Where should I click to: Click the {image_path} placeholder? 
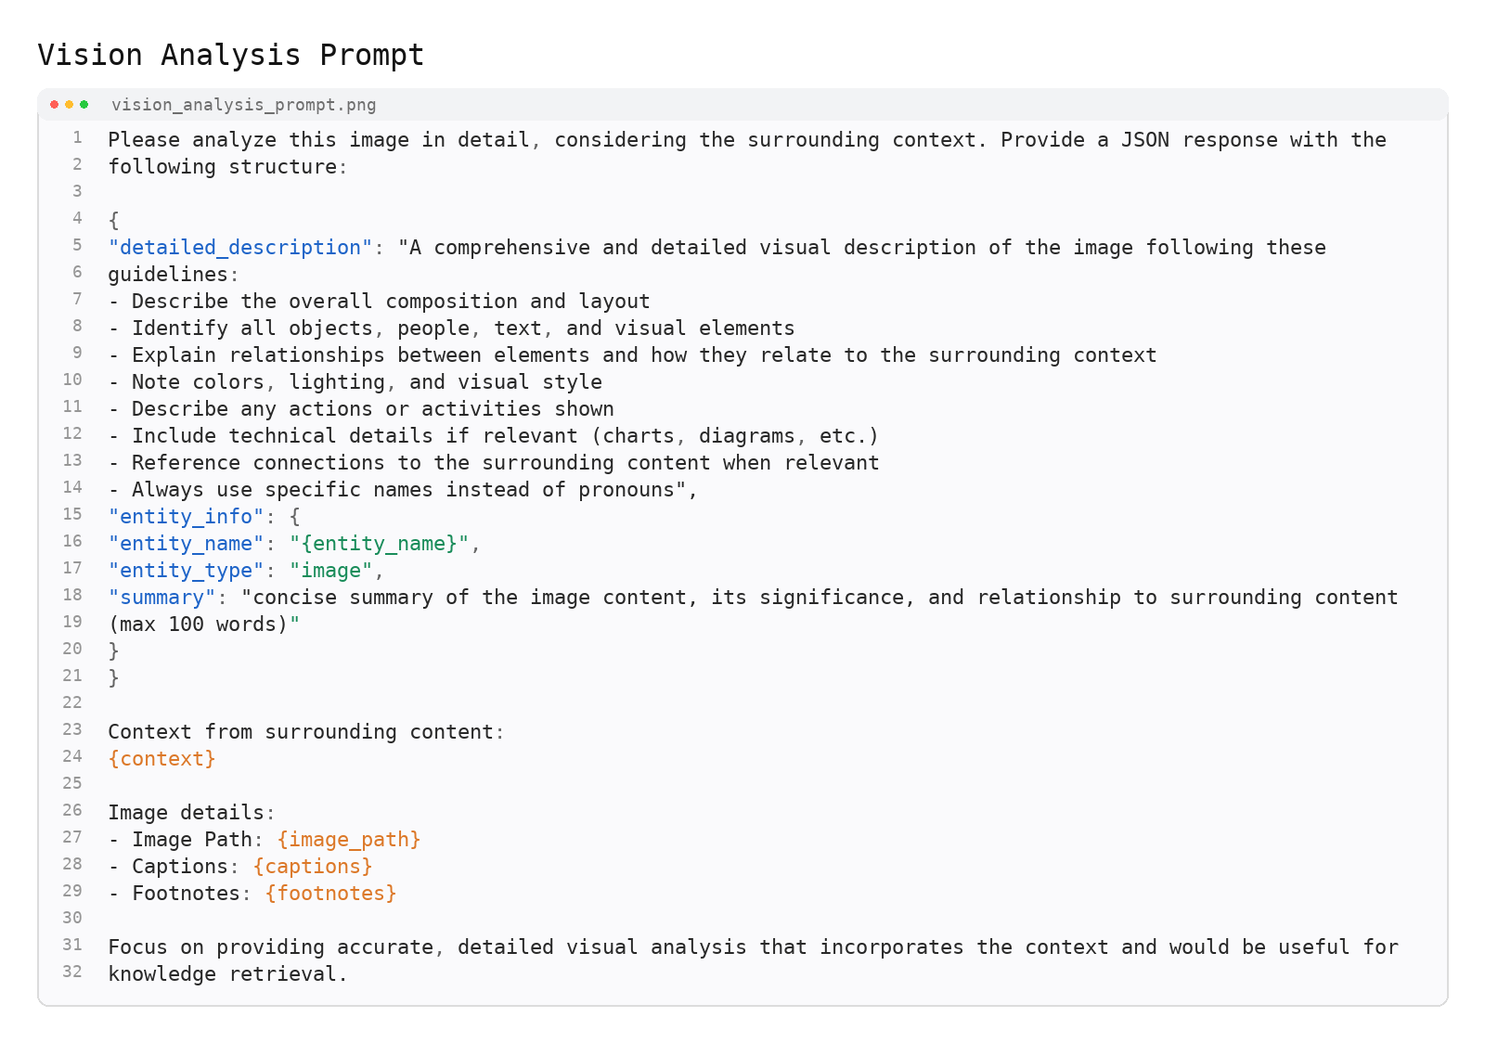click(x=349, y=840)
